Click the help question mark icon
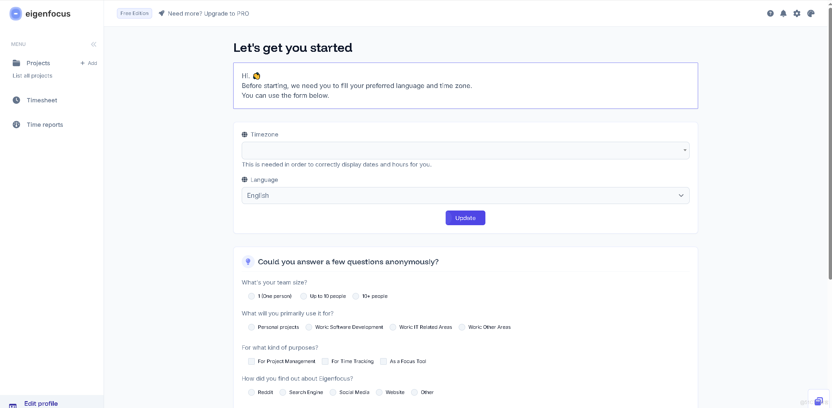Image resolution: width=832 pixels, height=408 pixels. tap(770, 13)
